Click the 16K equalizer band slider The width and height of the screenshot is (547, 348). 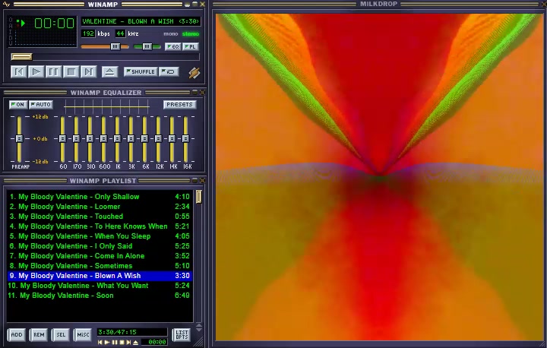[x=185, y=138]
